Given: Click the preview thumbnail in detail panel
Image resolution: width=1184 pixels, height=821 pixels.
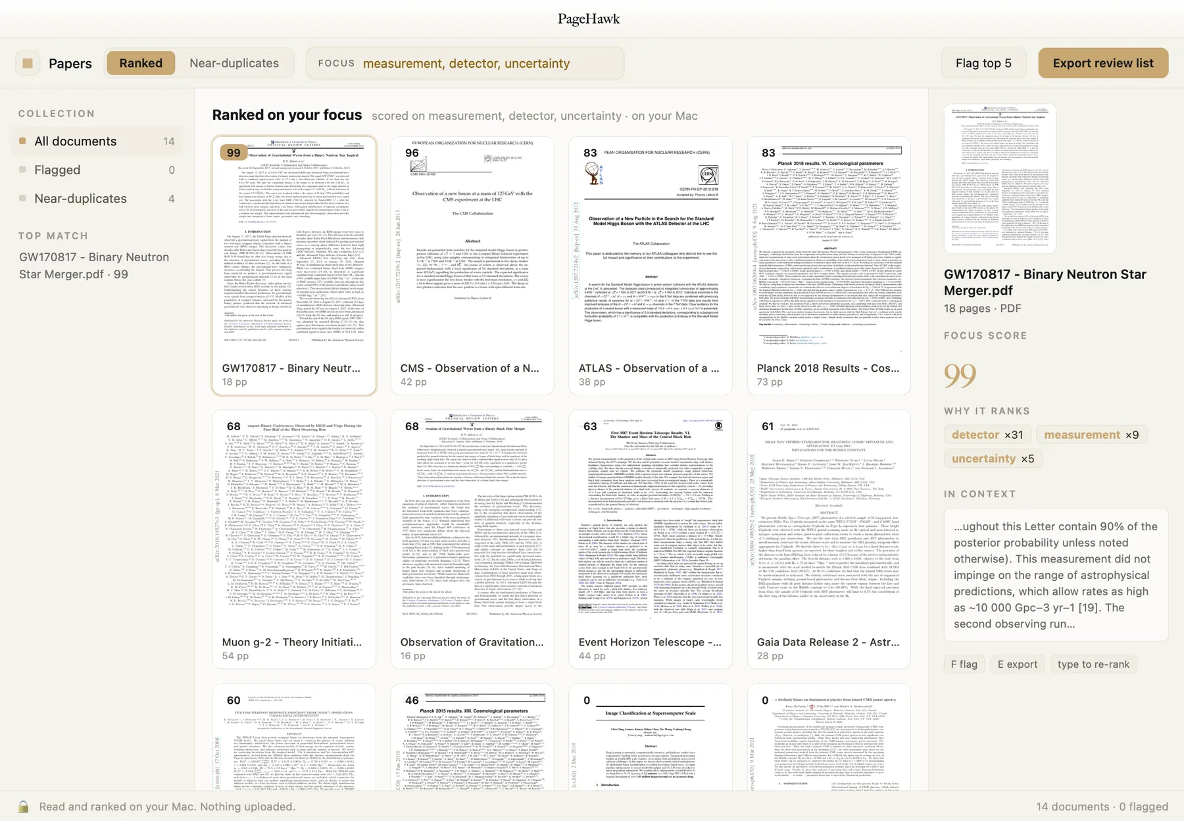Looking at the screenshot, I should tap(1000, 178).
